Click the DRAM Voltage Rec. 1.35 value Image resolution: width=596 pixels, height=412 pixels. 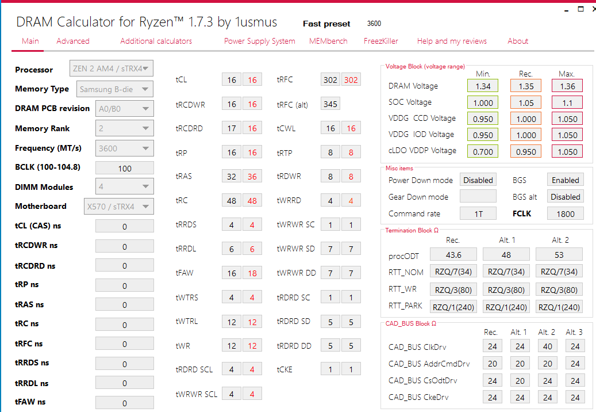[x=526, y=86]
